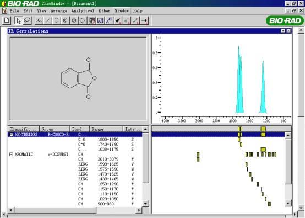The width and height of the screenshot is (305, 218).
Task: Select the wedge bond tool
Action: tap(118, 20)
